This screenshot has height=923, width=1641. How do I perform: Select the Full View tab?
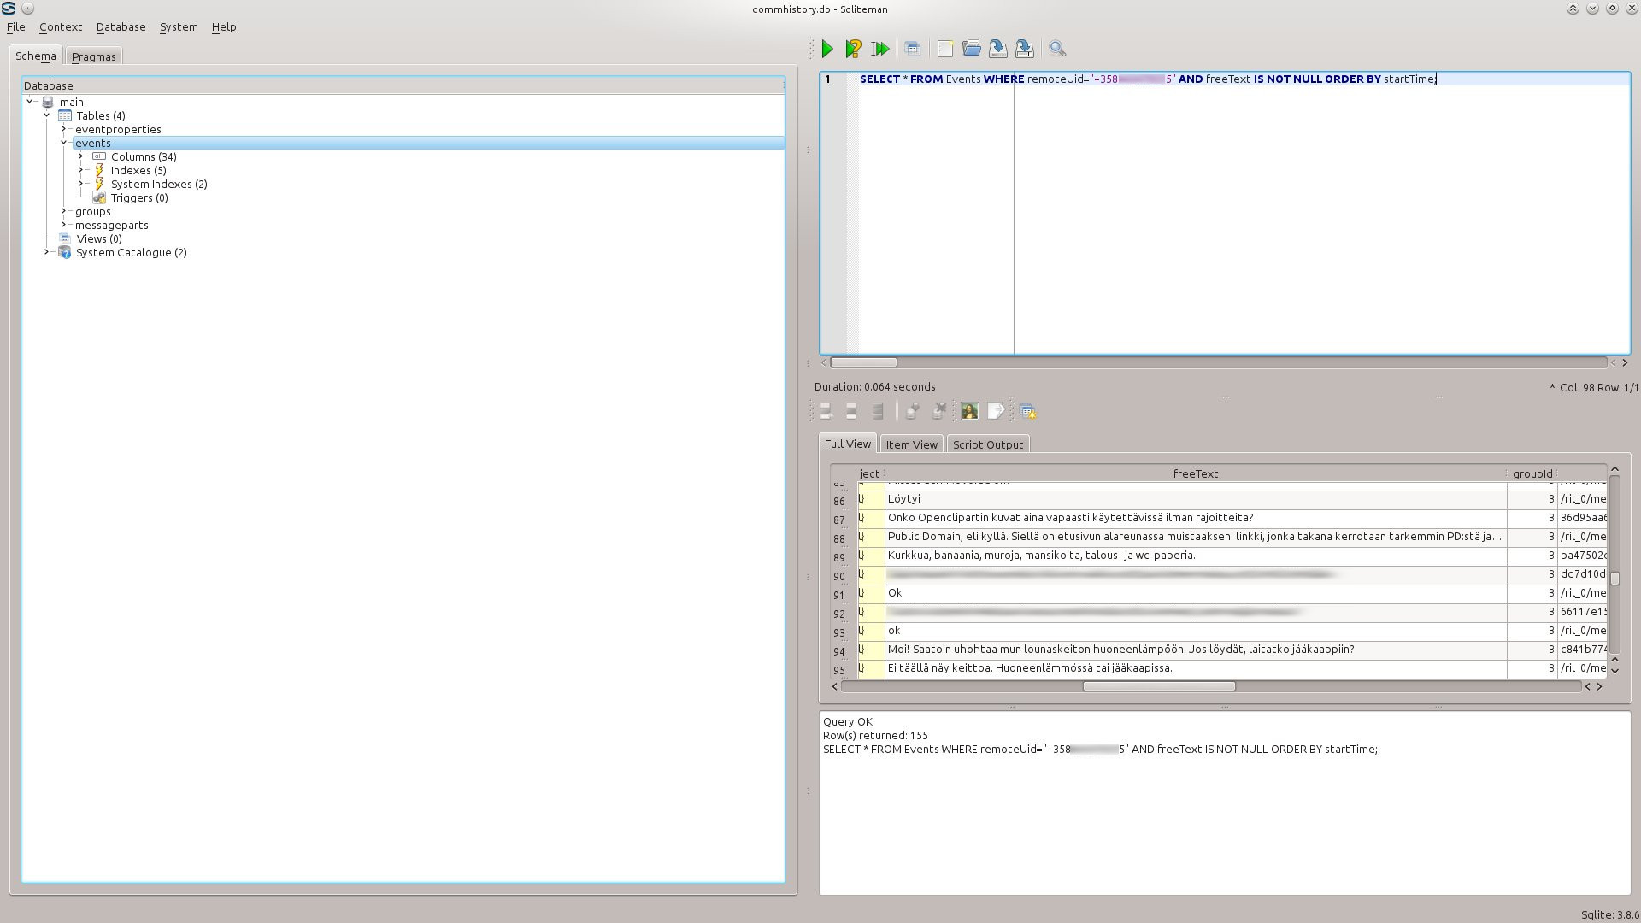(847, 444)
